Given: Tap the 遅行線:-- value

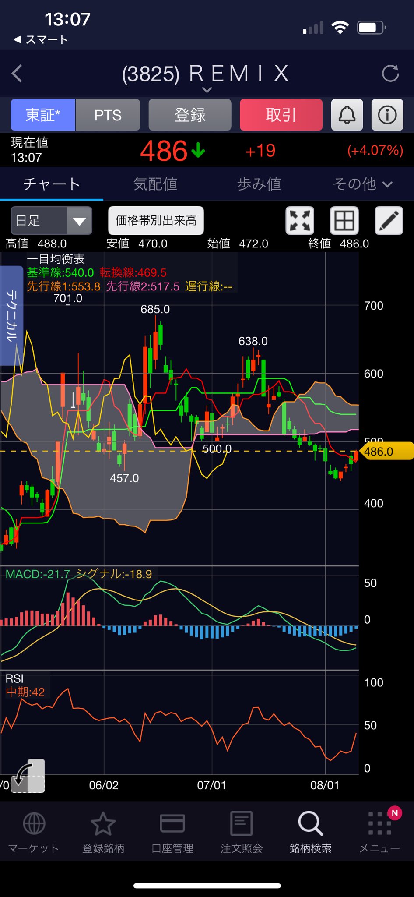Looking at the screenshot, I should point(209,286).
